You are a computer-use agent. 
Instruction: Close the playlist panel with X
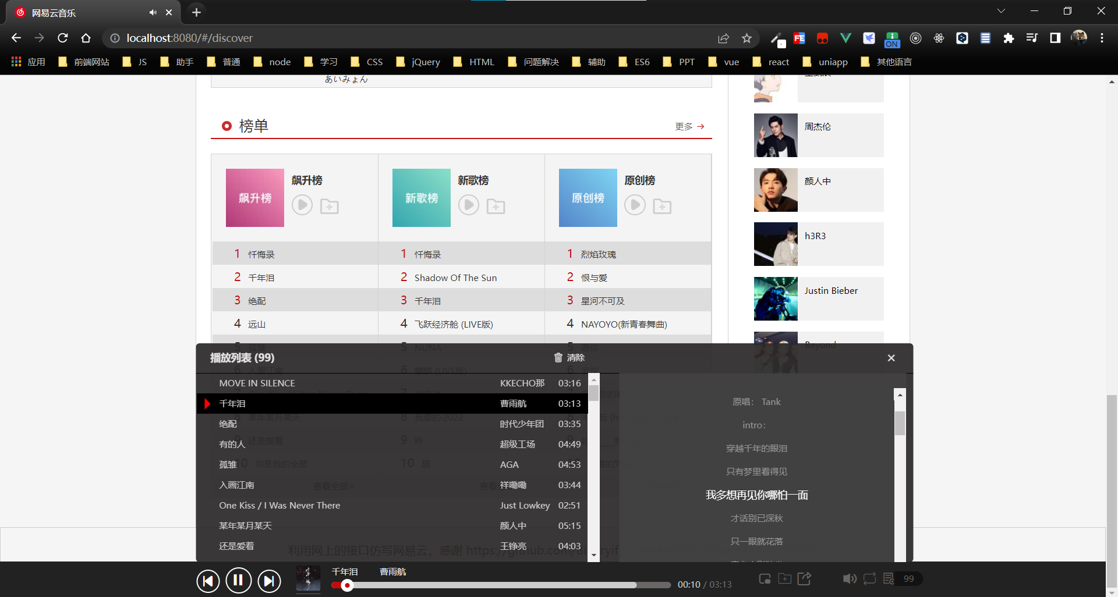click(x=891, y=358)
